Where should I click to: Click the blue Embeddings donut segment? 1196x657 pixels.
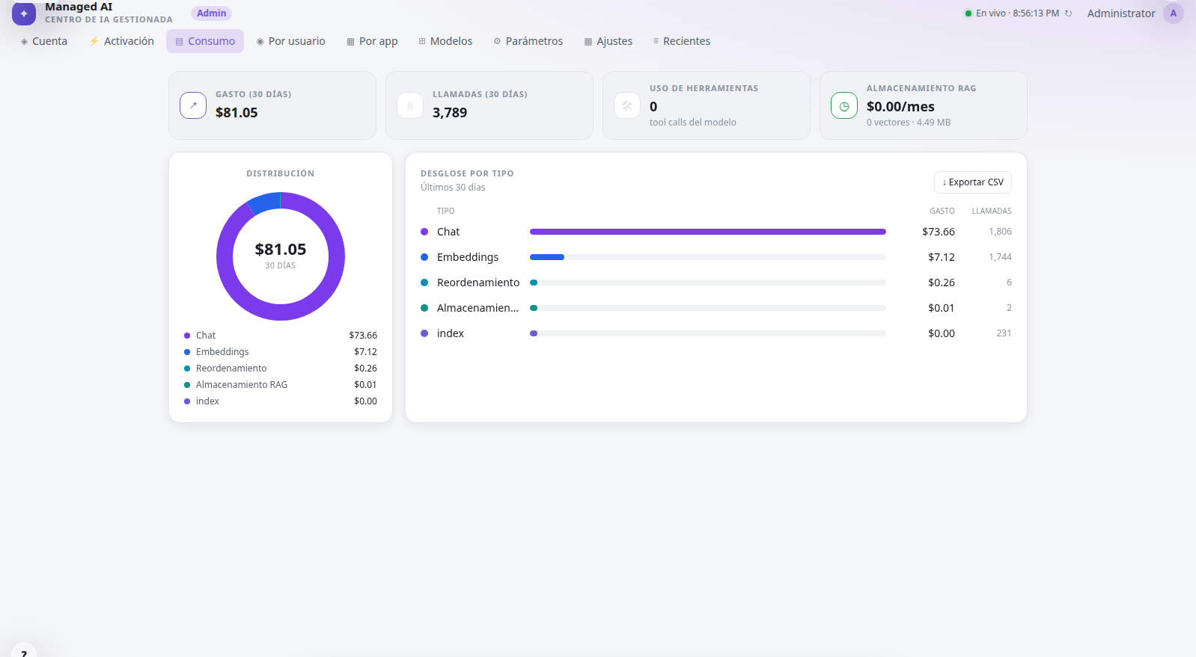point(266,202)
